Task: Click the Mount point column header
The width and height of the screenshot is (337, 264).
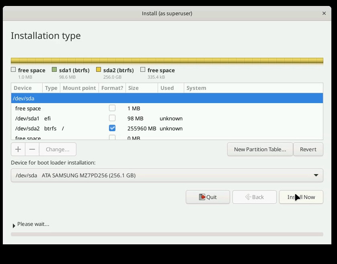Action: (x=79, y=88)
